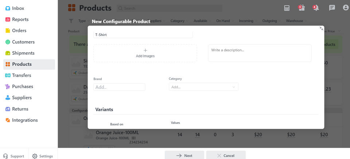Open the gift icon with badge

301,8
